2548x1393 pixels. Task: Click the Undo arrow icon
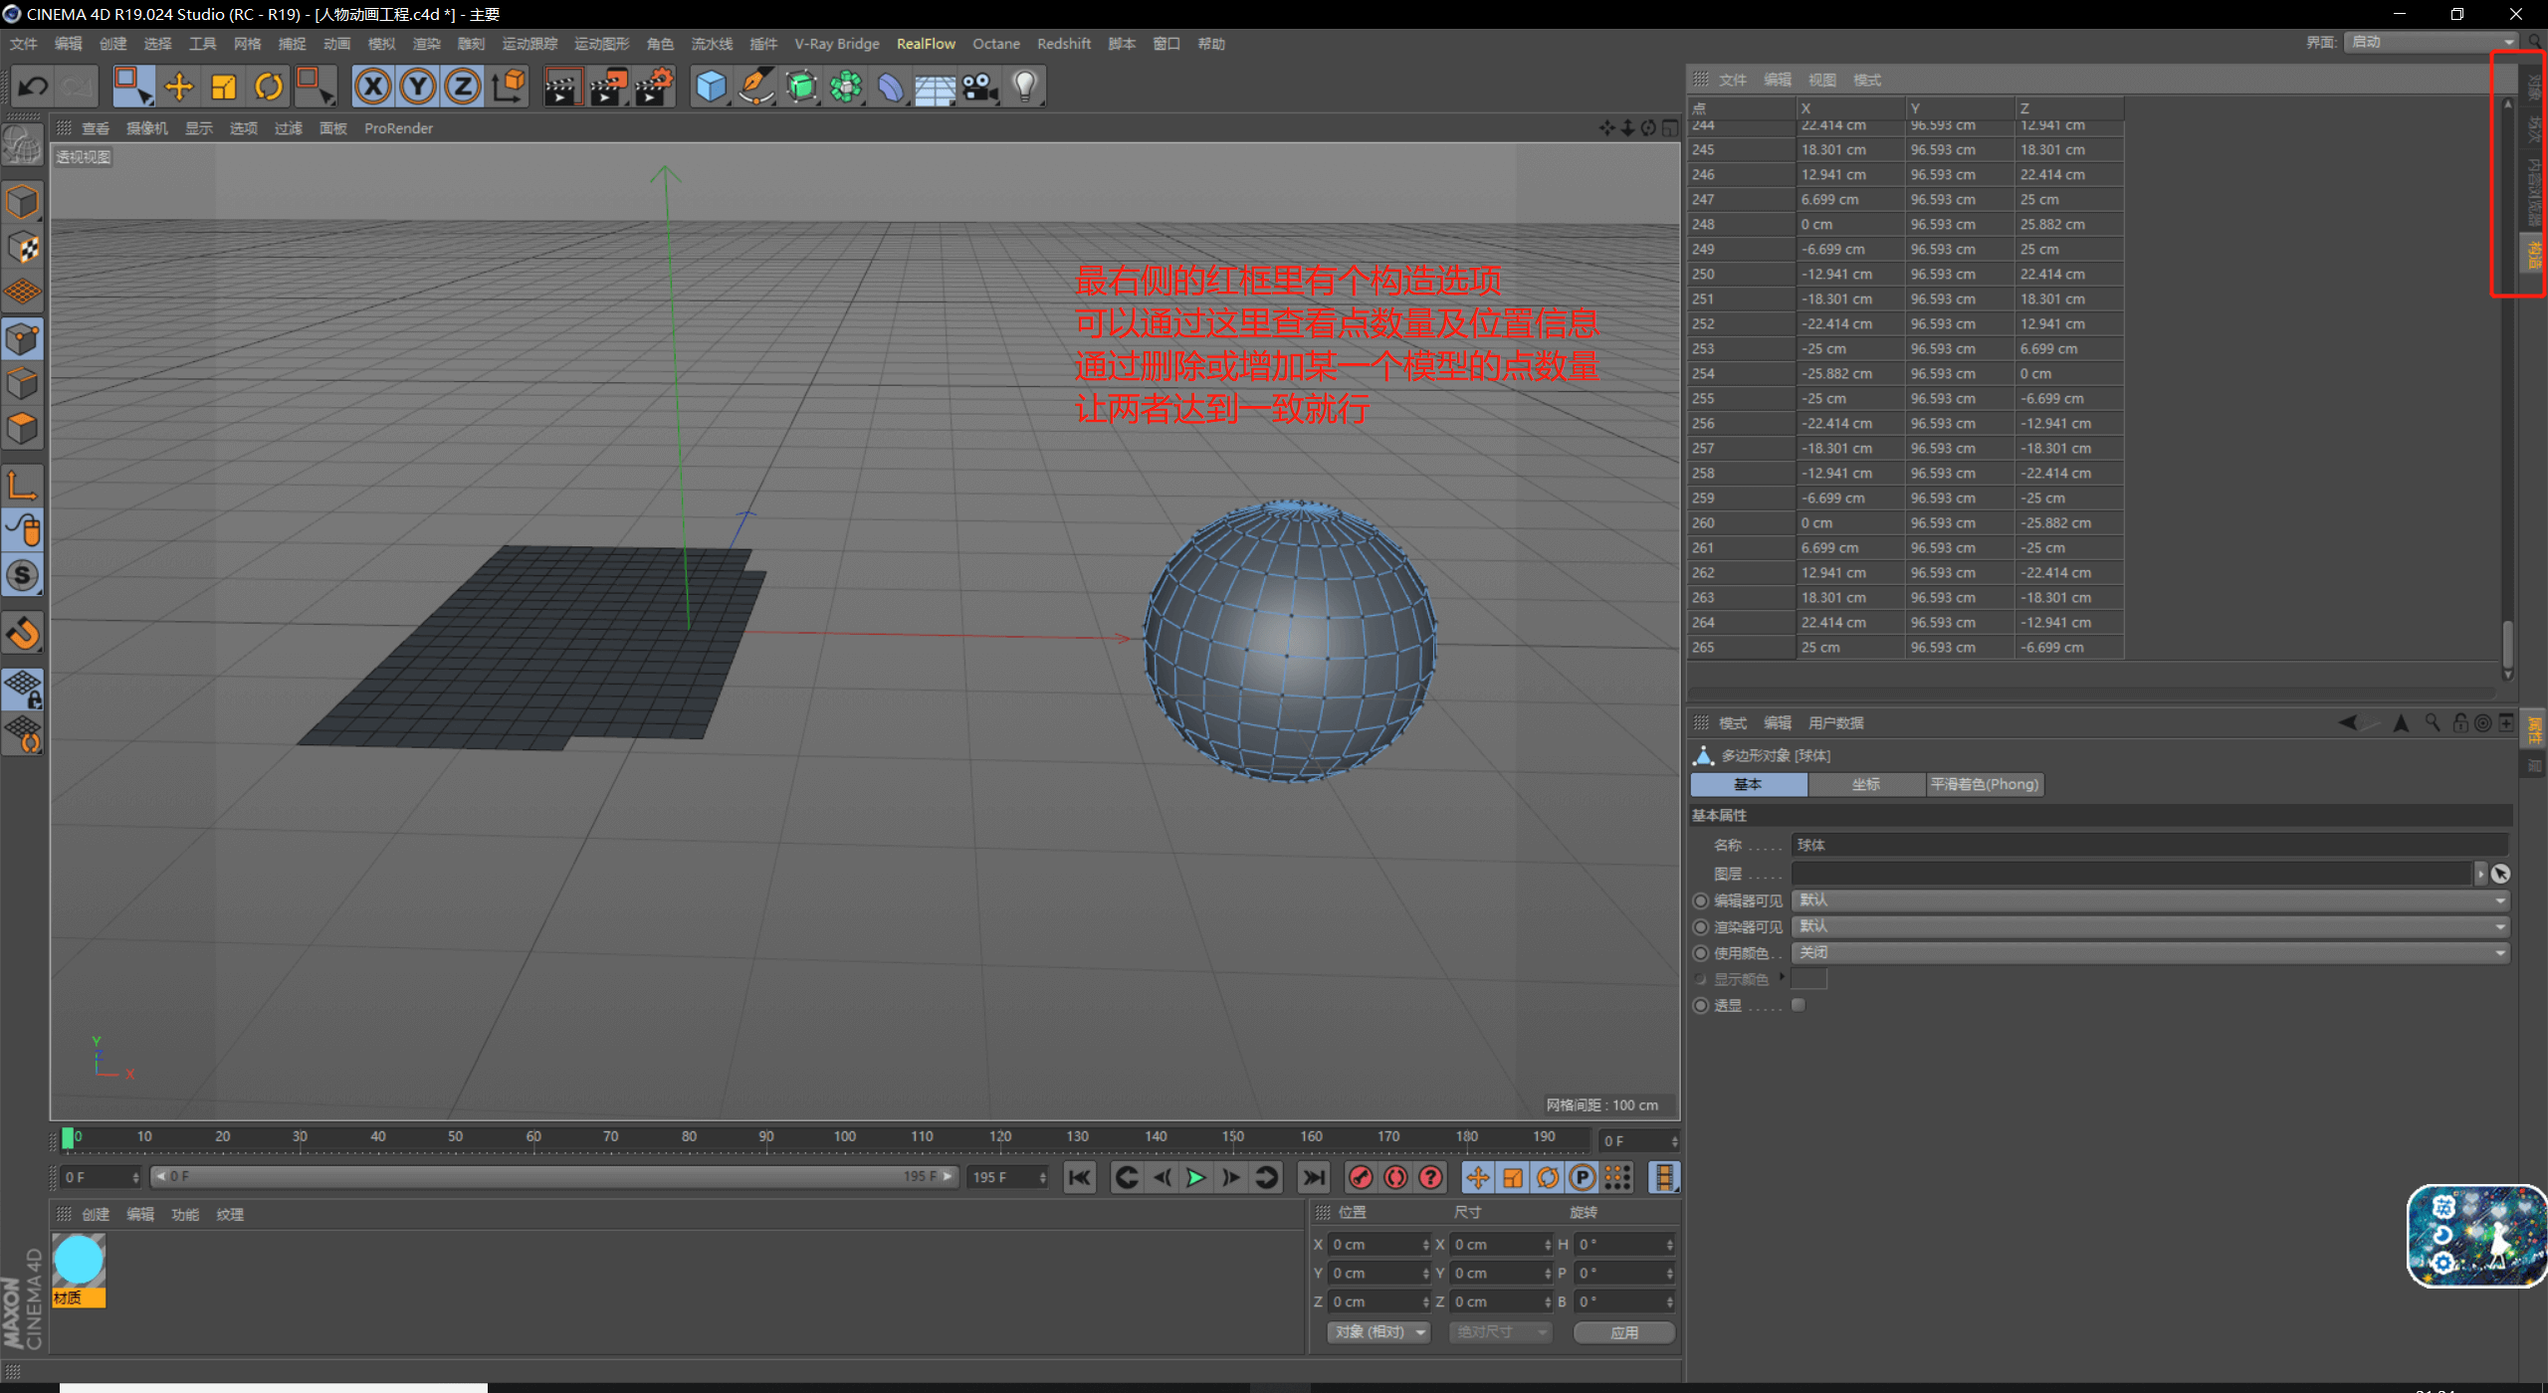[x=32, y=87]
